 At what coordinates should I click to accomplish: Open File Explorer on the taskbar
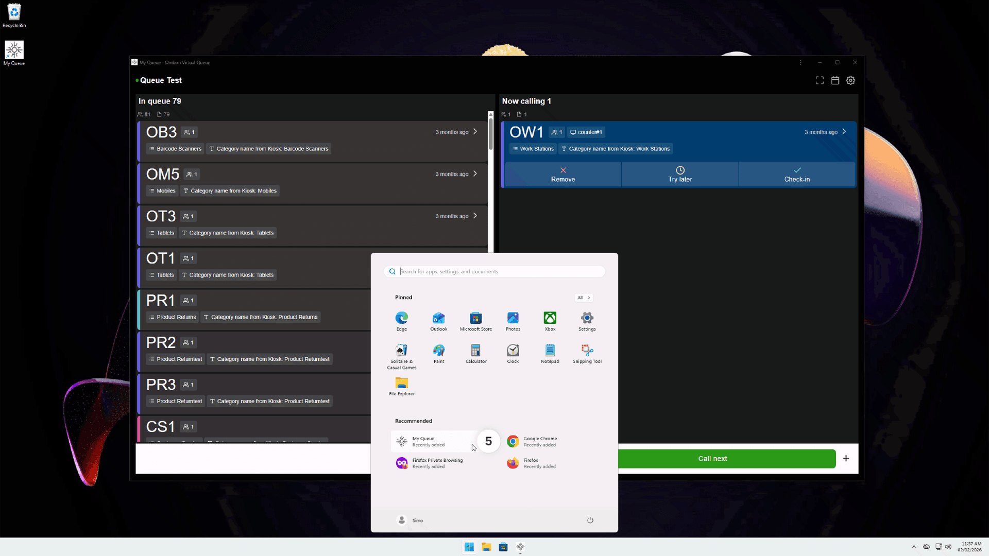[486, 547]
